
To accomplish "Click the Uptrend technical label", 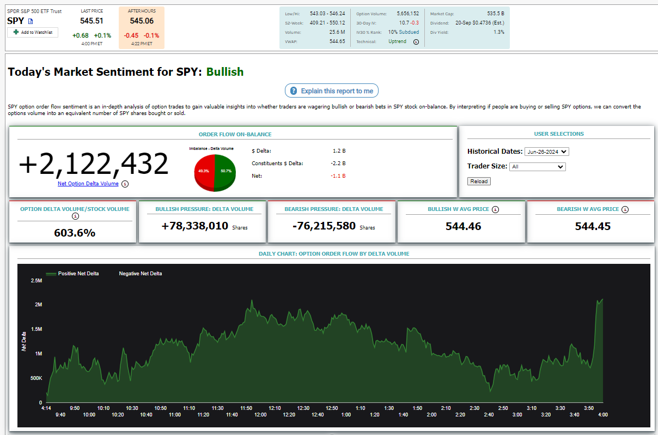I will [397, 41].
